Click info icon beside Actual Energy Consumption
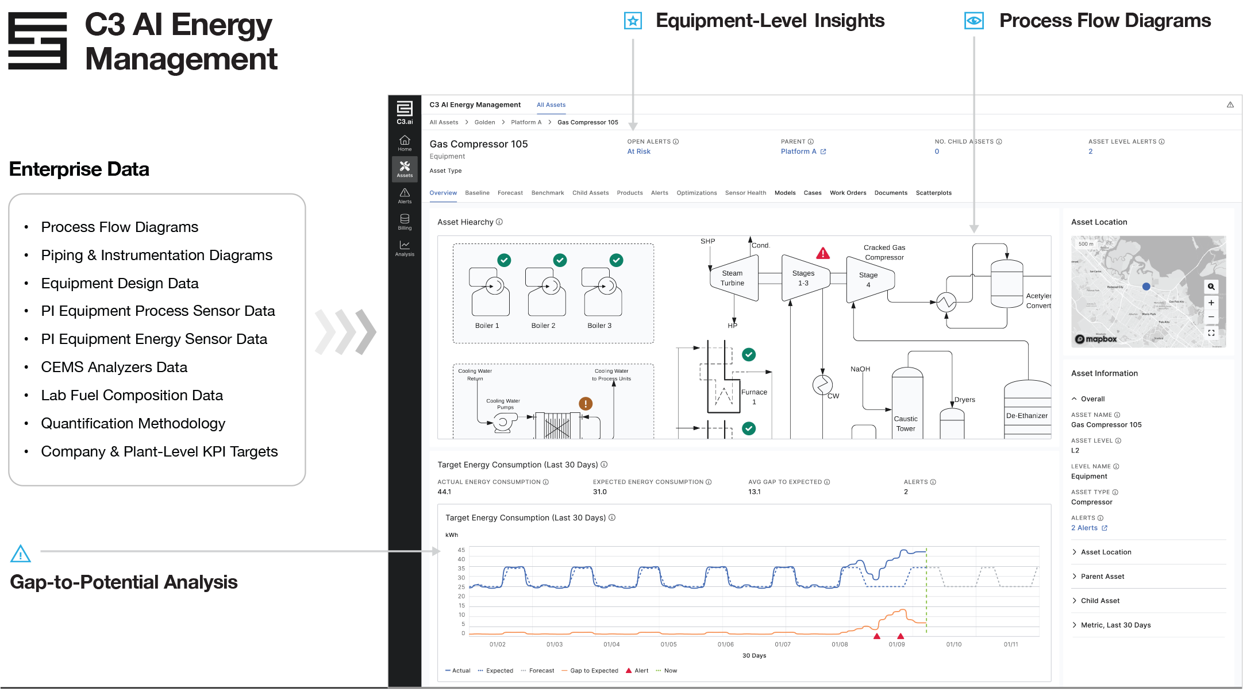The width and height of the screenshot is (1243, 696). (546, 482)
